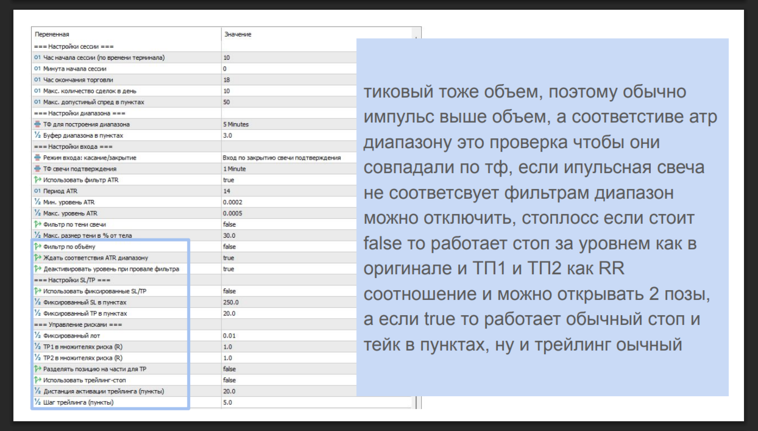Click the Фиксированный SL в пунктах value 250.0

click(x=288, y=302)
